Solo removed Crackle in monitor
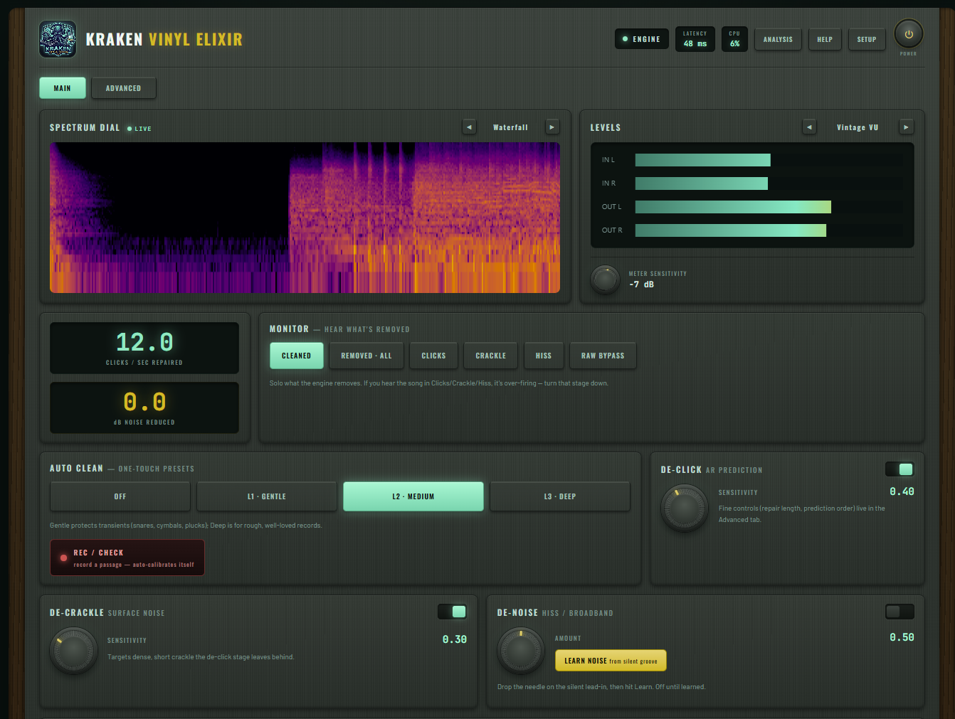This screenshot has width=955, height=719. [491, 356]
